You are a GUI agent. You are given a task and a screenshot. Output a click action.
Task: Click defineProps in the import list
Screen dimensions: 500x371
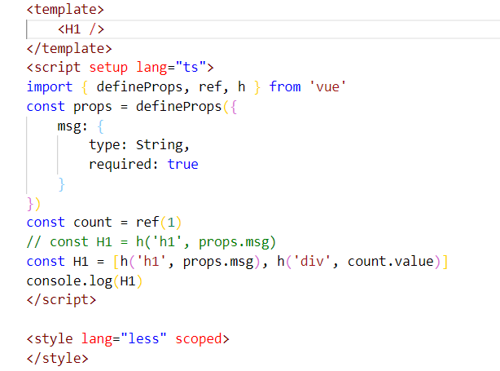pos(139,87)
